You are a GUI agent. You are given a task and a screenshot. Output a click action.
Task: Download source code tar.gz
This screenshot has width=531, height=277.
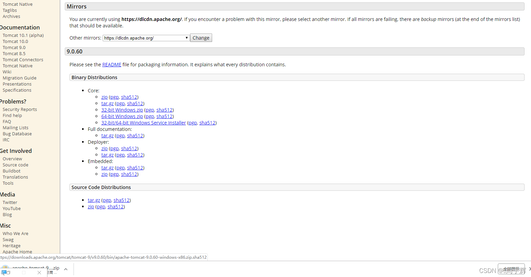(94, 200)
